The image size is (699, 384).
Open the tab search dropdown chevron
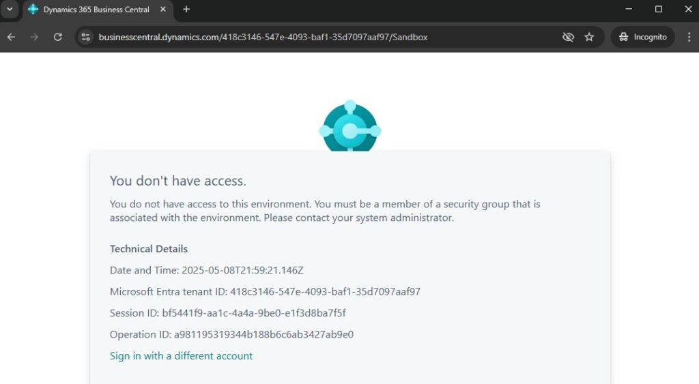10,10
